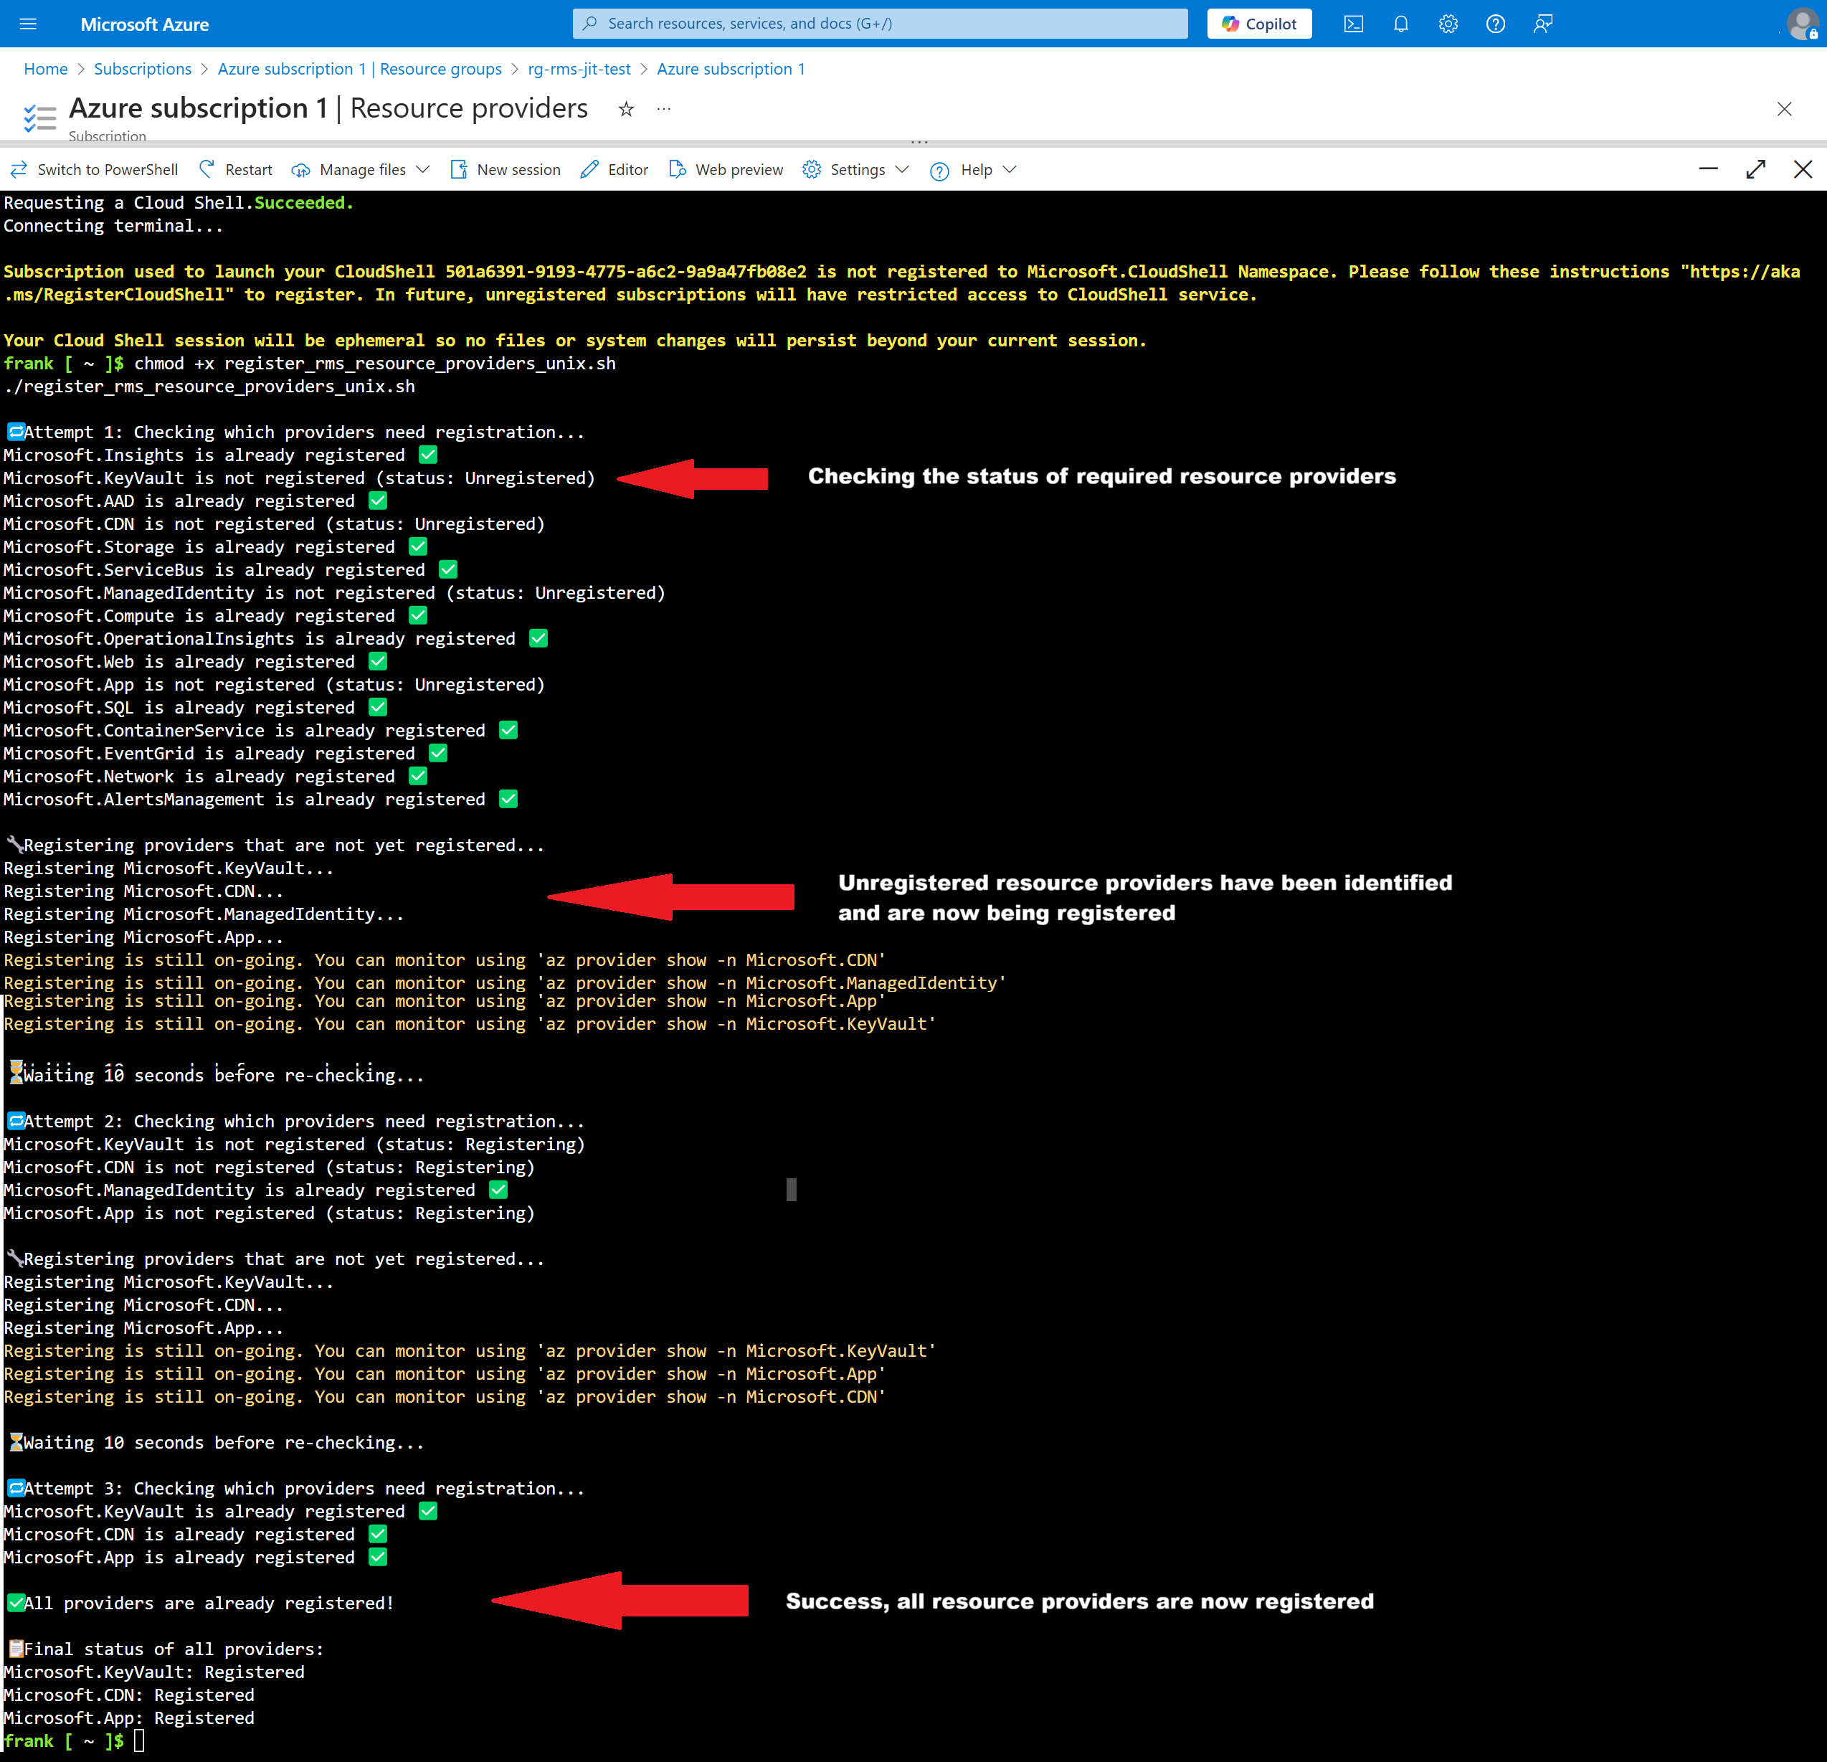Click the './register_rms_resource_providers_unix.sh' command line
Viewport: 1827px width, 1762px height.
tap(209, 386)
